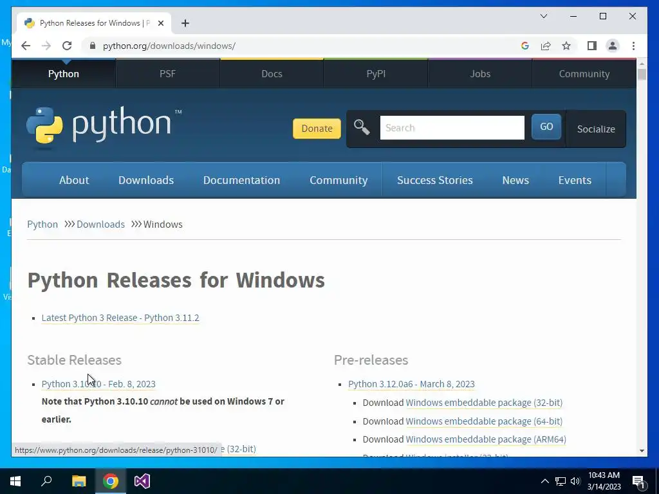Image resolution: width=659 pixels, height=494 pixels.
Task: Click the address bar URL
Action: pyautogui.click(x=169, y=46)
